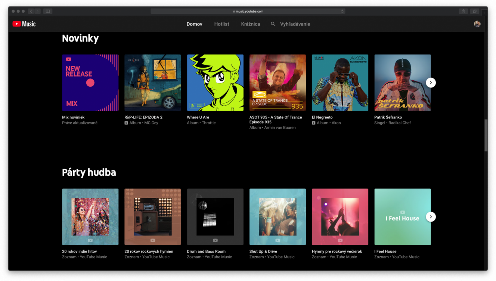Open the Where U Are album cover
The width and height of the screenshot is (496, 281).
point(215,83)
